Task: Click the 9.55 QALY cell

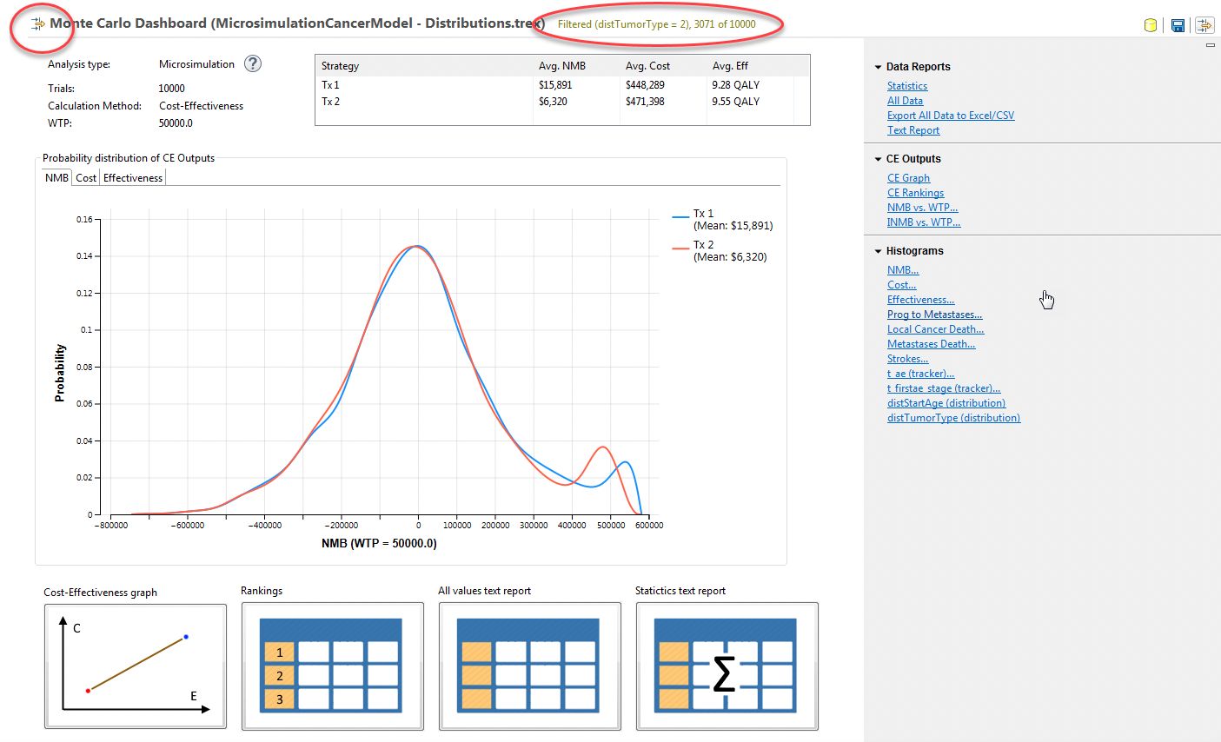Action: [735, 102]
